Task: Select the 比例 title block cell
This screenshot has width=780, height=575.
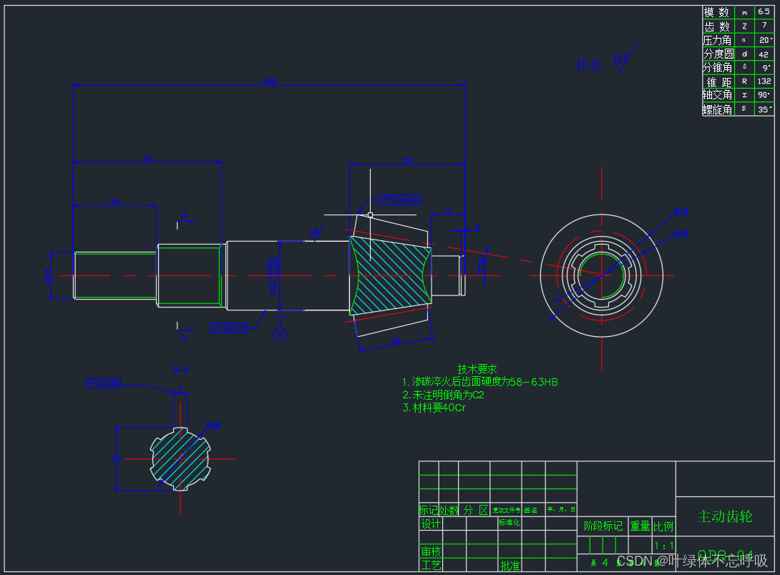Action: tap(663, 526)
